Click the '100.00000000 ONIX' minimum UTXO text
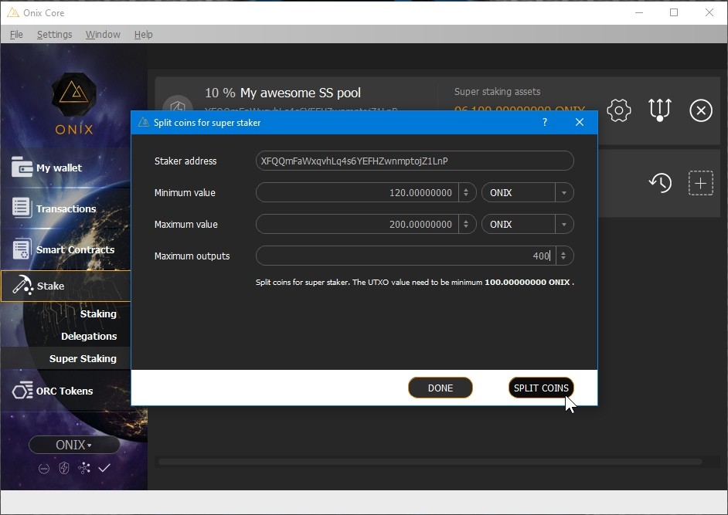 coord(527,282)
